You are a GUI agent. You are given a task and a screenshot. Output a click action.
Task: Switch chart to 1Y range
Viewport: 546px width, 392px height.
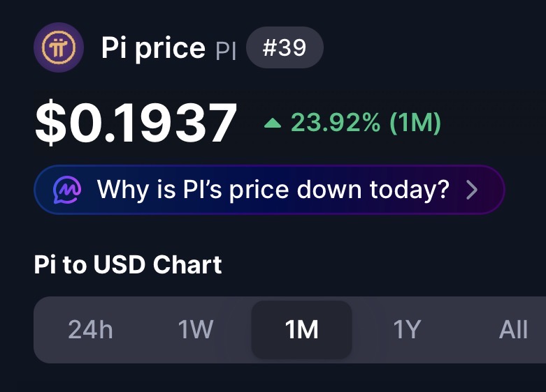coord(407,329)
